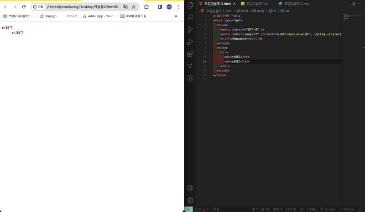Split the editor to the right
This screenshot has width=365, height=212.
[353, 4]
